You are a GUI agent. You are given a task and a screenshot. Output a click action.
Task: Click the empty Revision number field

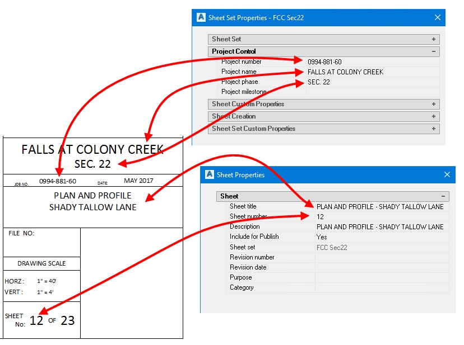382,257
